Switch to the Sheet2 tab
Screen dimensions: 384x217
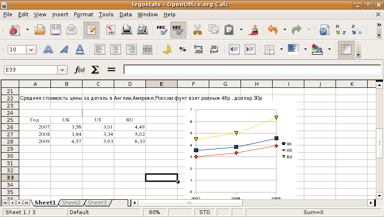click(71, 203)
